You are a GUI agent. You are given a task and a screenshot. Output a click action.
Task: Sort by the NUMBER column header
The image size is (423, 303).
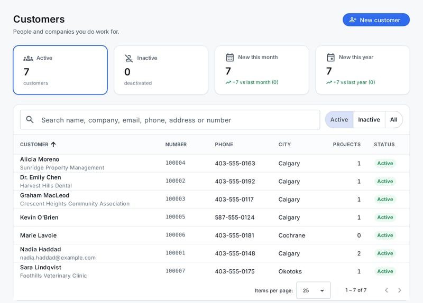click(x=176, y=145)
